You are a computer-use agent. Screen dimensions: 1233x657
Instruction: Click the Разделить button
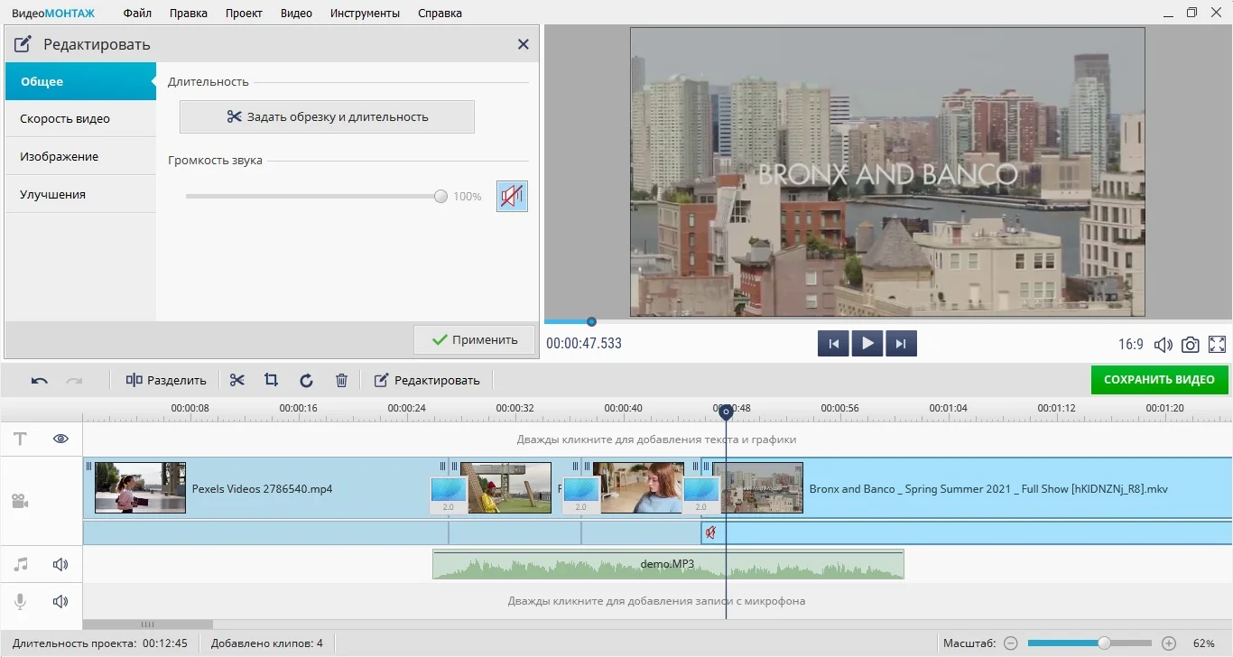166,381
